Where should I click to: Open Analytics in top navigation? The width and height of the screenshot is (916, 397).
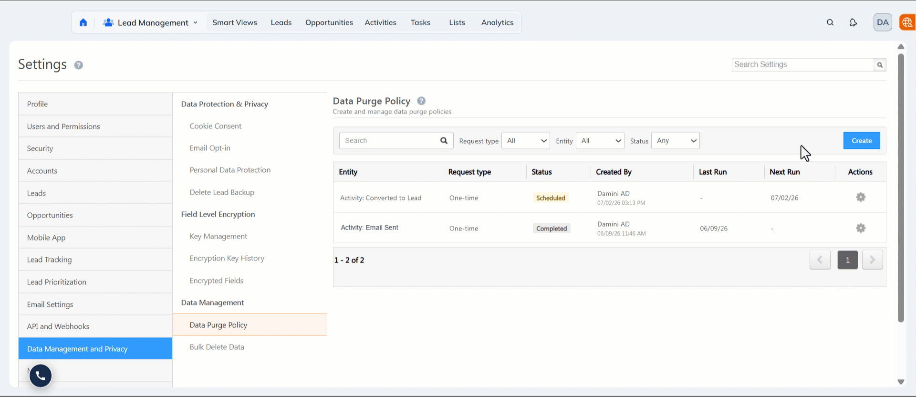pyautogui.click(x=497, y=22)
